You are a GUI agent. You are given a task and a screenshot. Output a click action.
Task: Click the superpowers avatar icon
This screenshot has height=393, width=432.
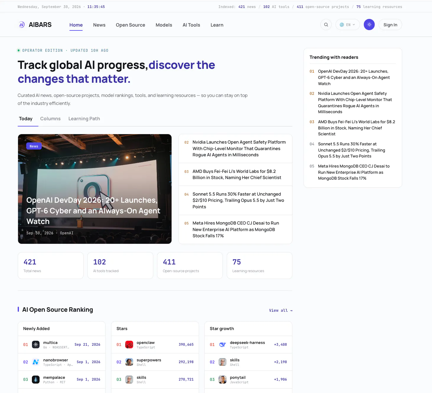click(x=129, y=362)
